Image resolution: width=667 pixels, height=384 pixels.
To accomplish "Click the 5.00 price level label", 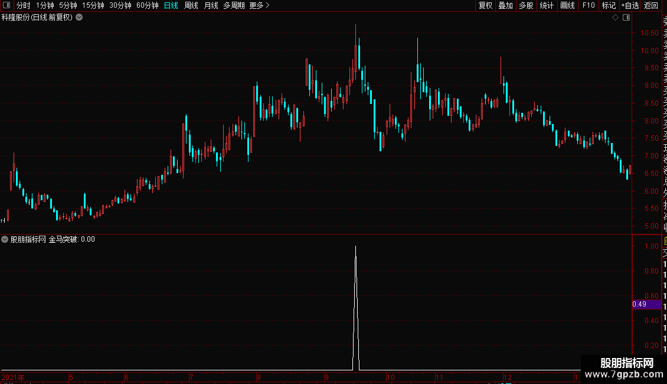I will tap(651, 226).
